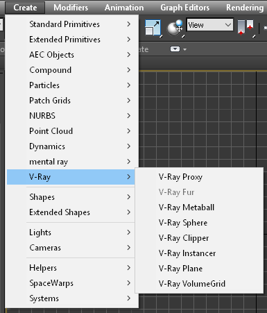Open the Create menu
This screenshot has height=313, width=267.
pyautogui.click(x=25, y=8)
